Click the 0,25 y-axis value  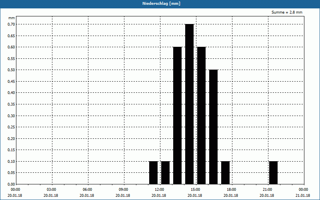(11, 127)
